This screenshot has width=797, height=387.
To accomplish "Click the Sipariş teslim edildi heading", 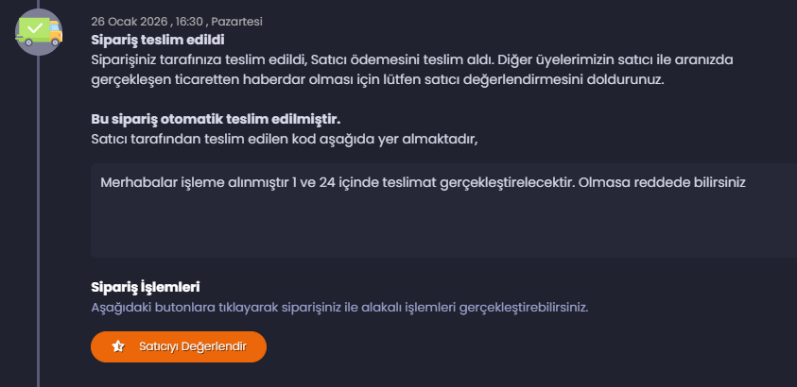I will pyautogui.click(x=158, y=40).
